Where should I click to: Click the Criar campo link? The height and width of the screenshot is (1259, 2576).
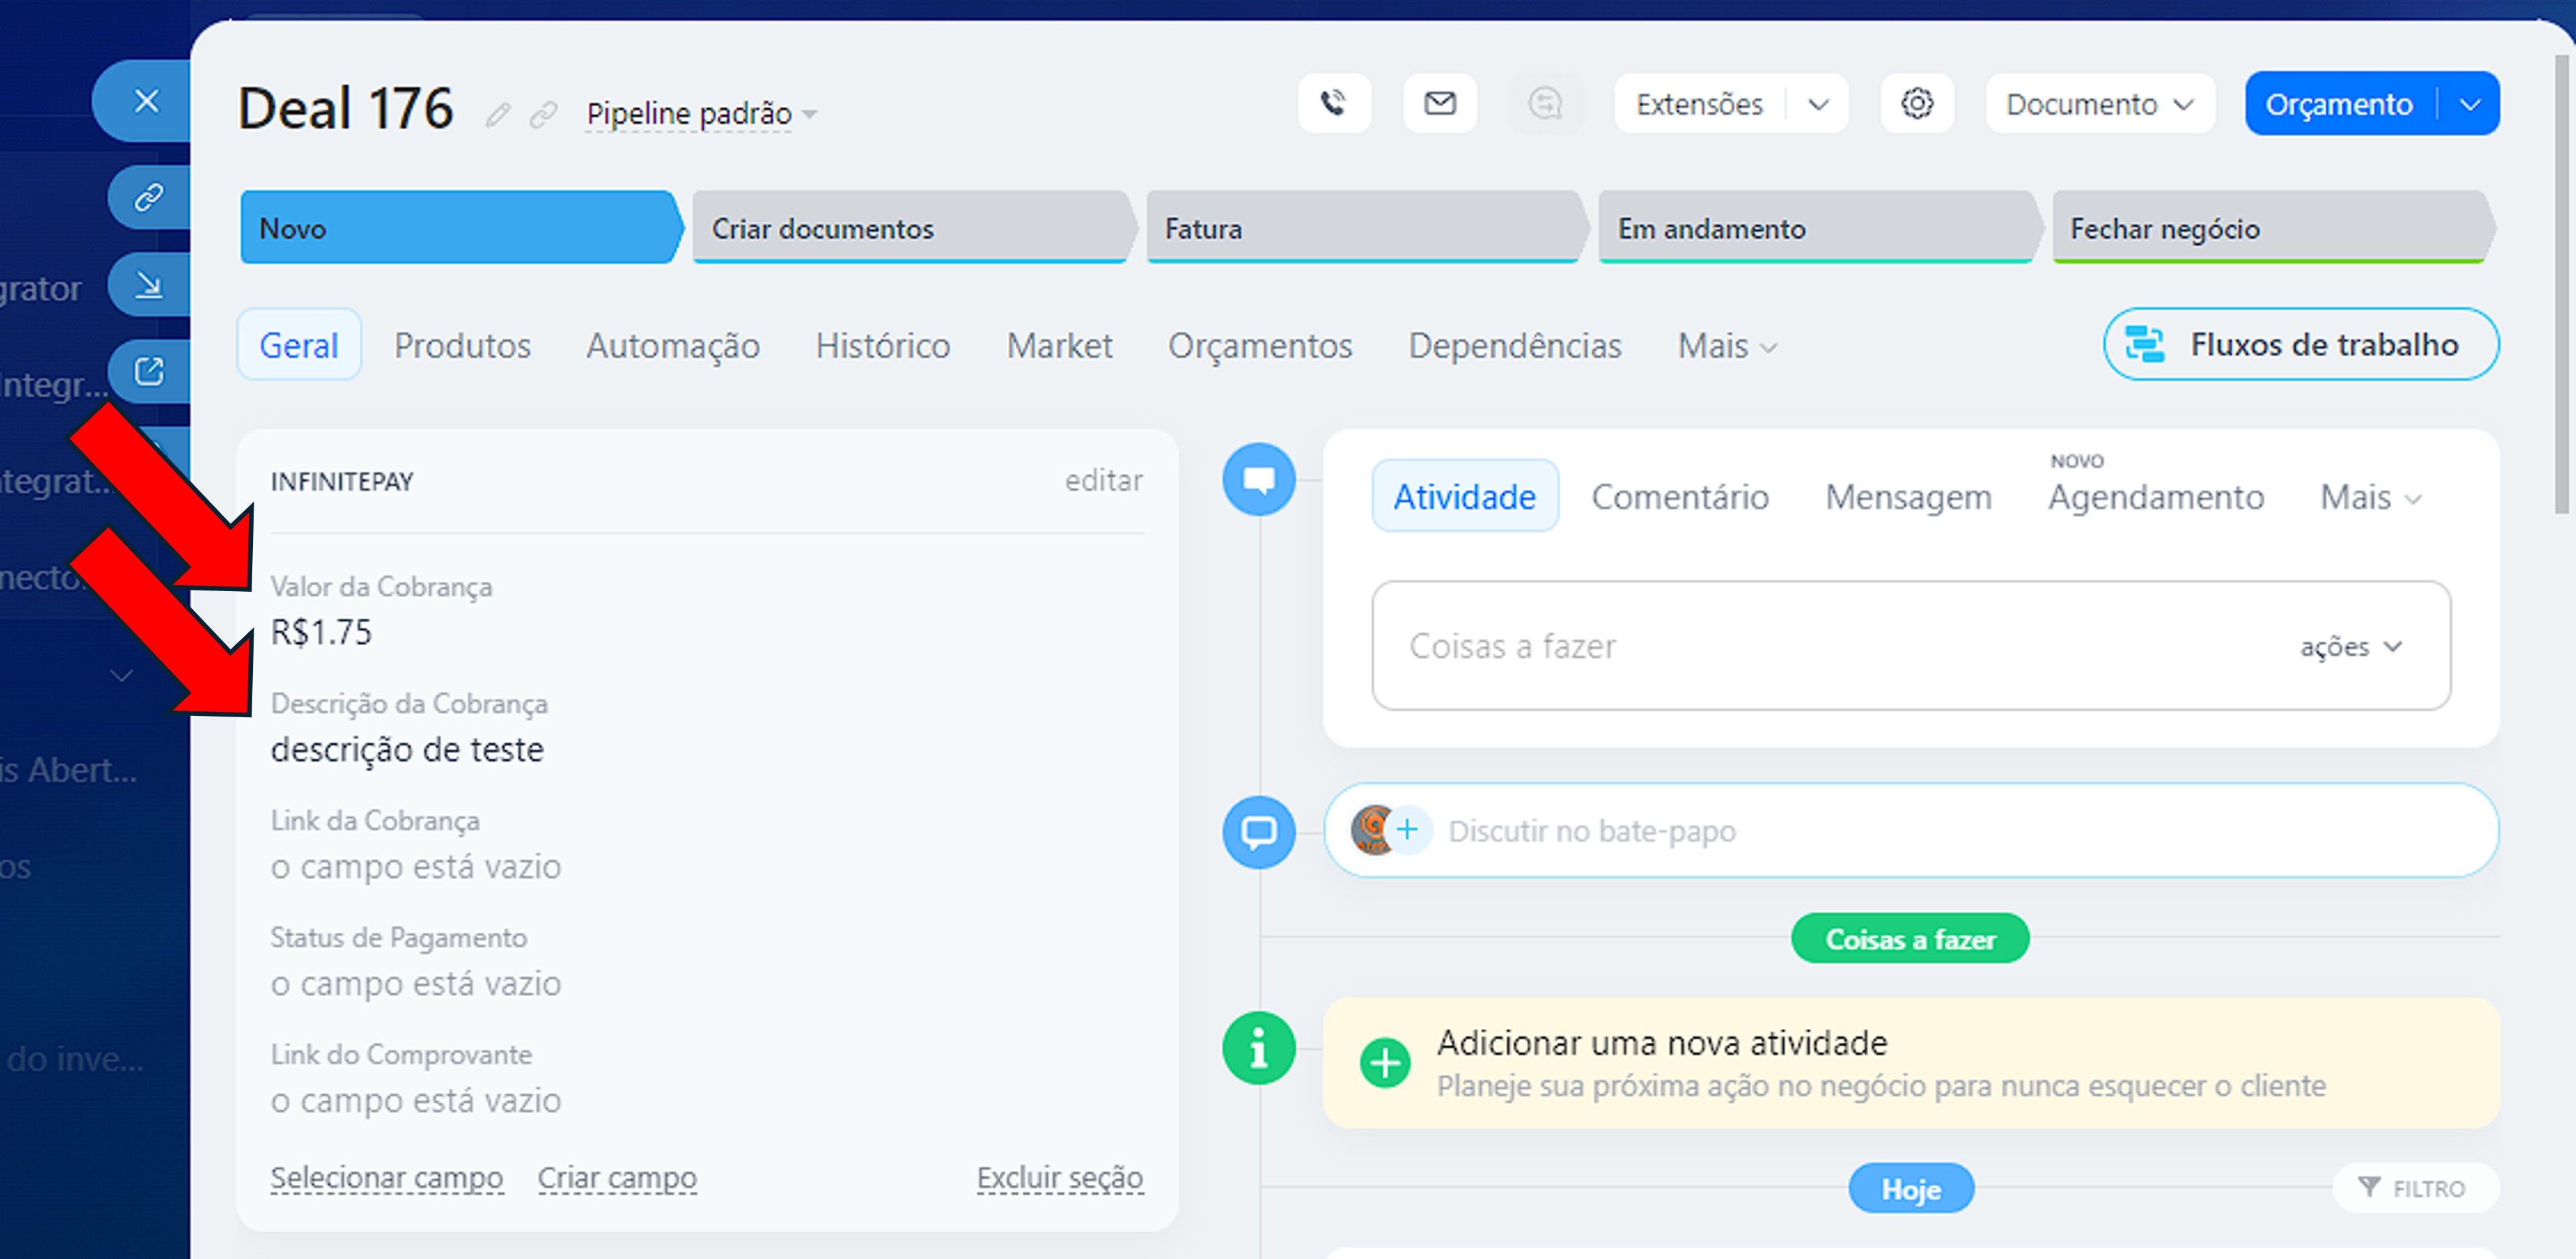click(617, 1178)
